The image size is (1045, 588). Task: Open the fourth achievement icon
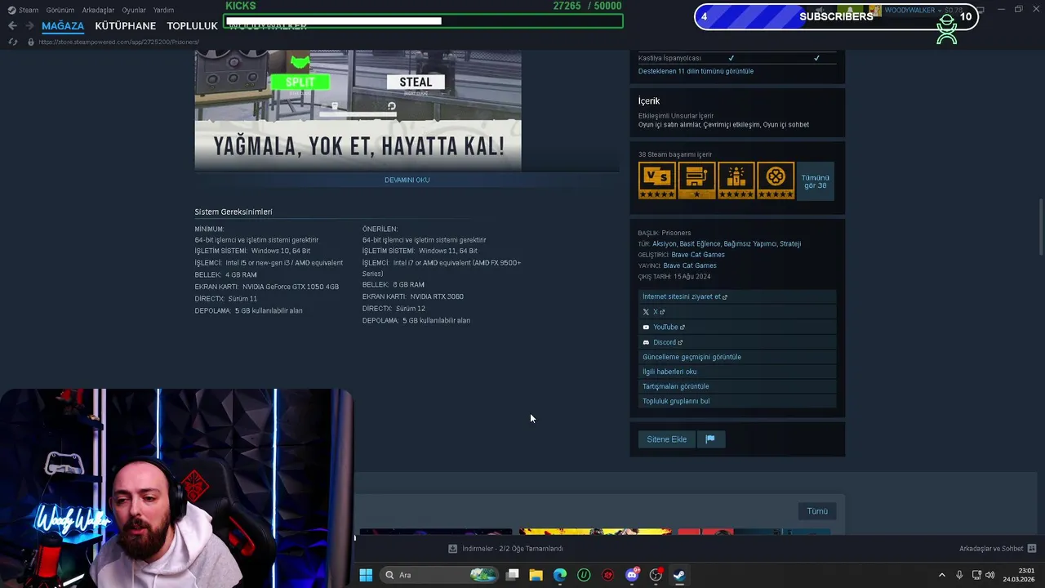776,180
